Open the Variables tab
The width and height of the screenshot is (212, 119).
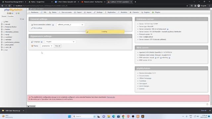coord(123,12)
